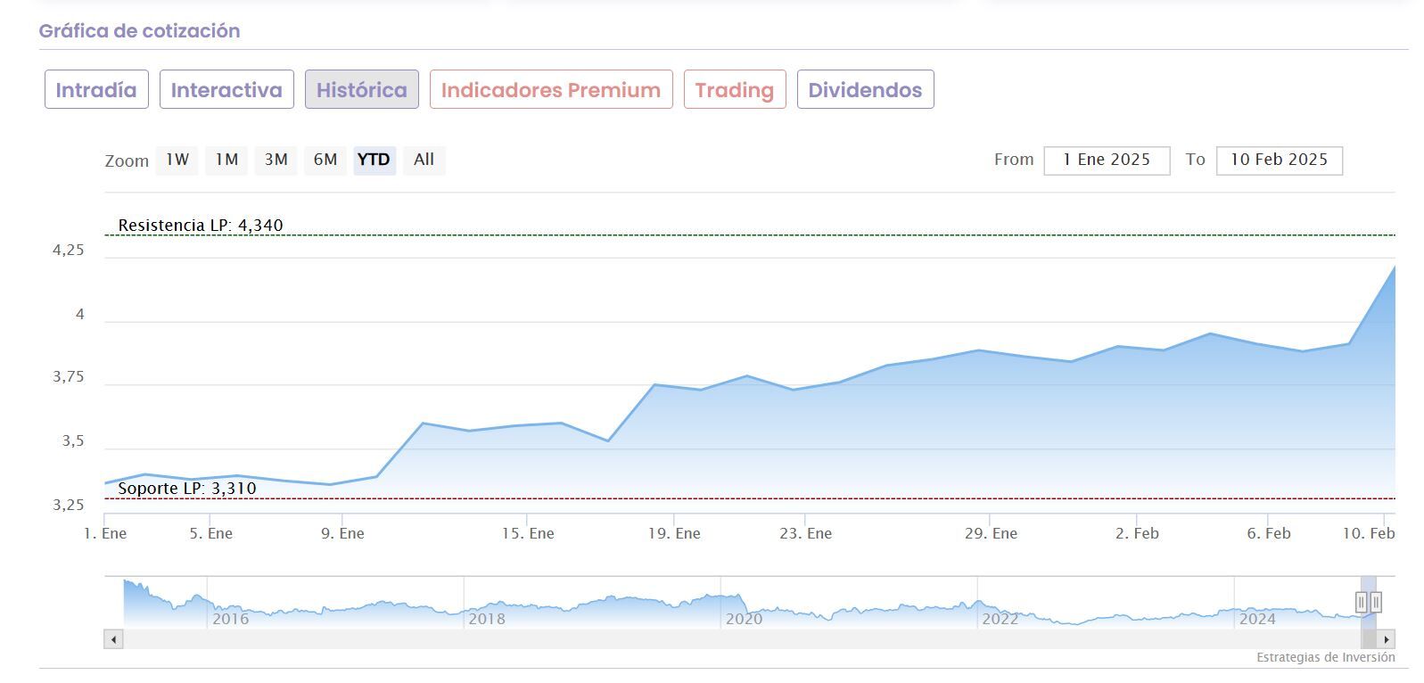Select the YTD zoom button
Image resolution: width=1424 pixels, height=683 pixels.
(x=374, y=160)
